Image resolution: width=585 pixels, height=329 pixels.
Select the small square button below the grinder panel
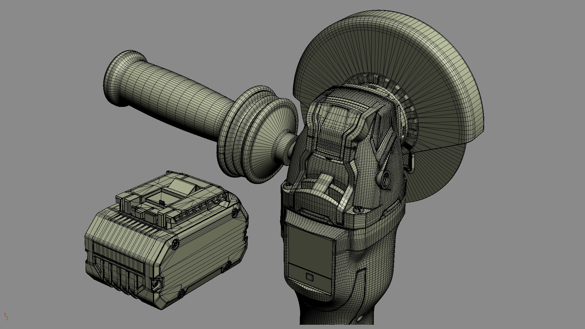309,277
